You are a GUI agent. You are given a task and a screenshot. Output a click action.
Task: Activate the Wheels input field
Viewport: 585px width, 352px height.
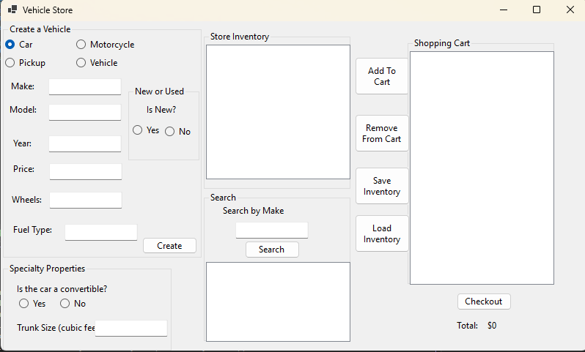tap(86, 200)
